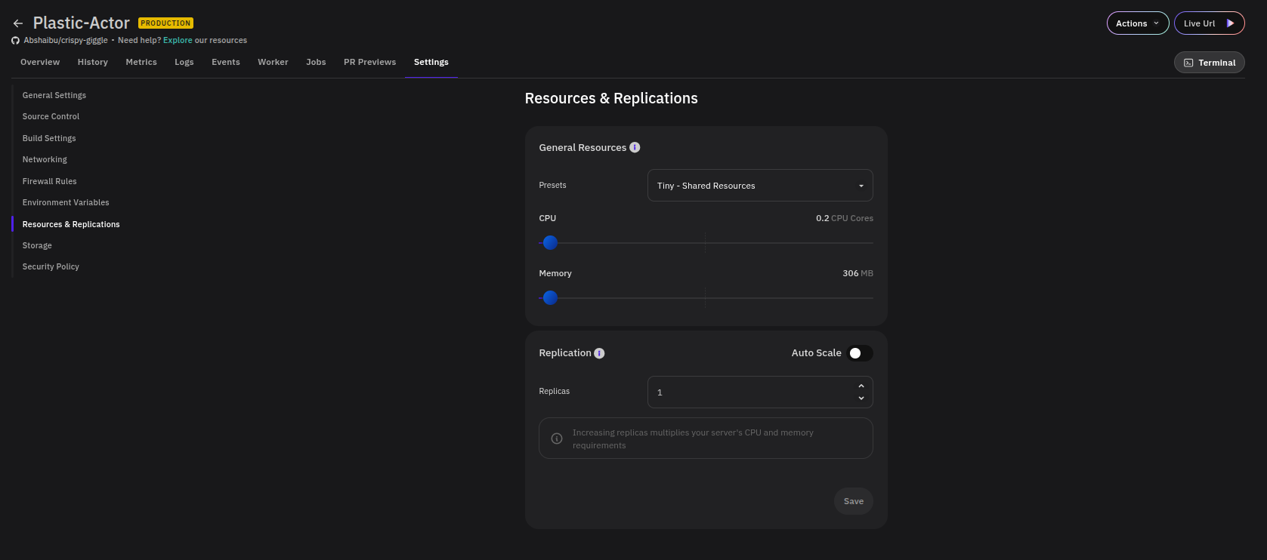This screenshot has height=560, width=1267.
Task: Click the Save button
Action: (x=854, y=501)
